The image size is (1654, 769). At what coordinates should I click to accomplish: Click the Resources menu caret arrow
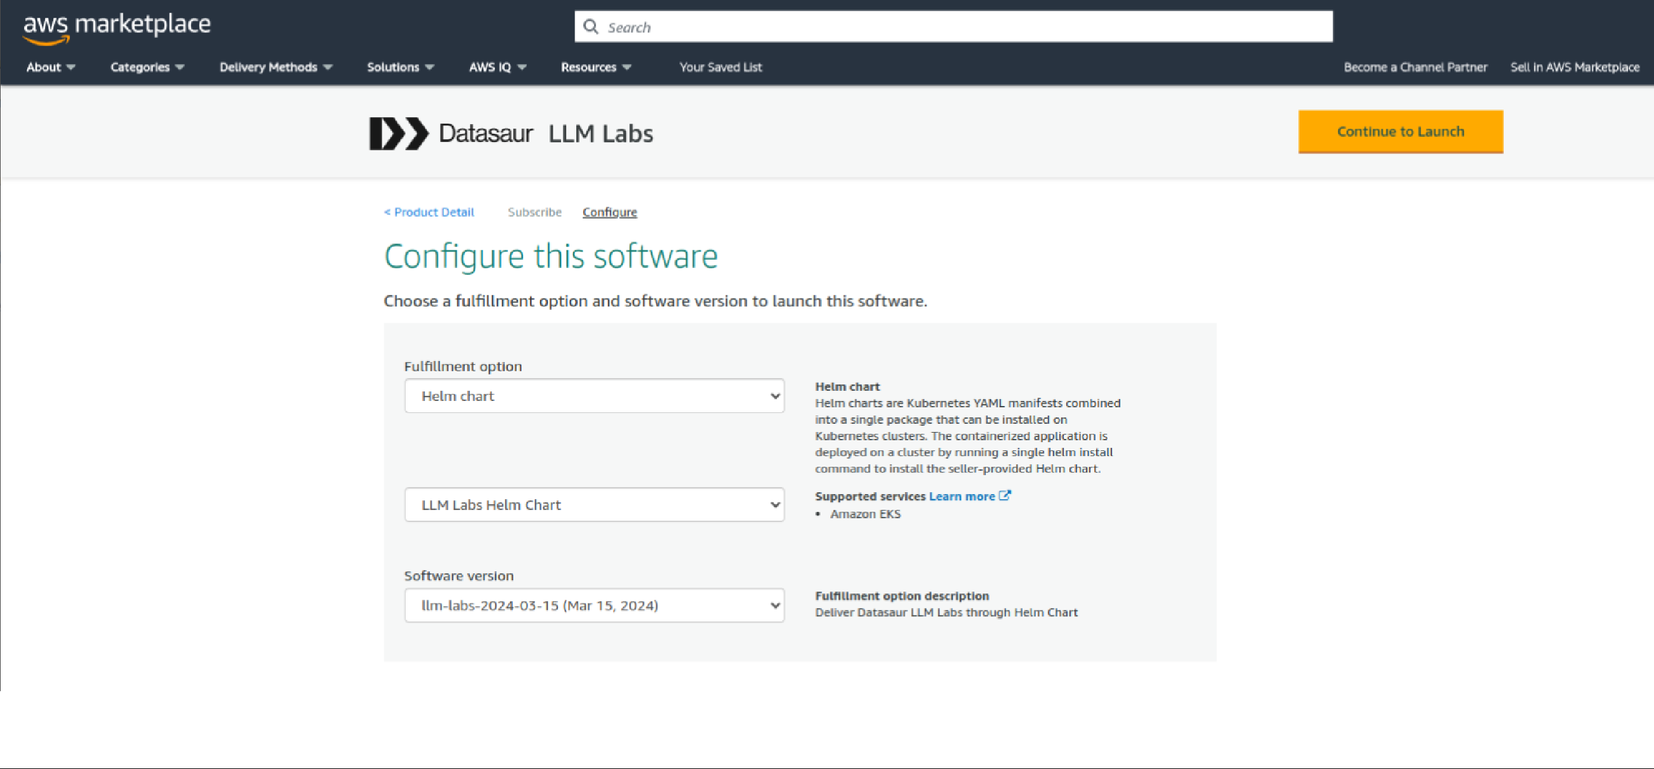pyautogui.click(x=627, y=67)
